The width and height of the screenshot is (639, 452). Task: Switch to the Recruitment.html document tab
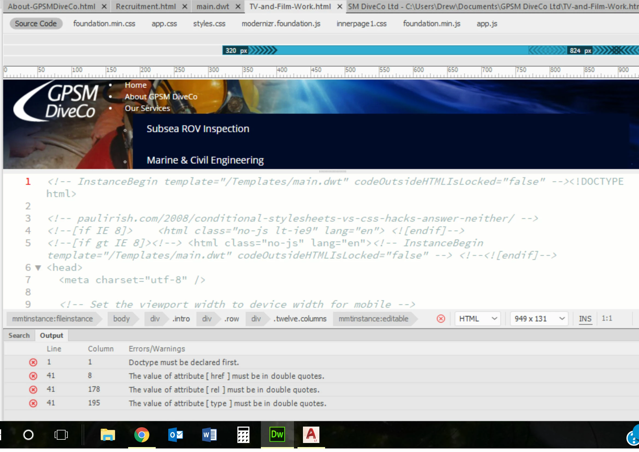pos(146,6)
